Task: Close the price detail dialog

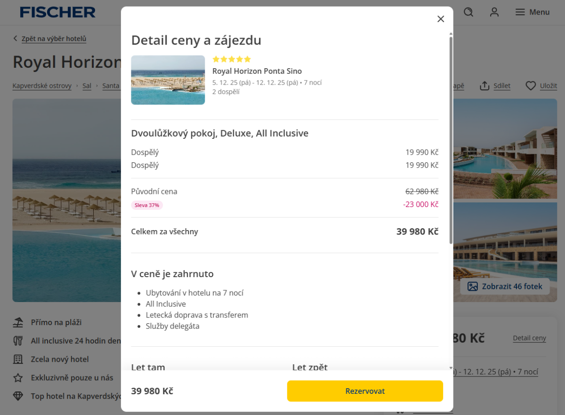Action: [441, 19]
